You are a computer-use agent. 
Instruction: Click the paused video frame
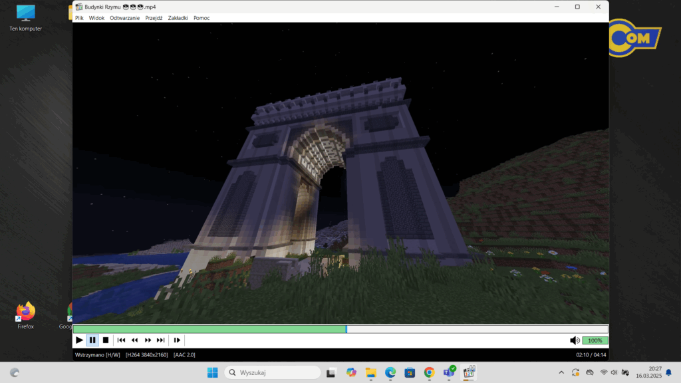[x=340, y=173]
